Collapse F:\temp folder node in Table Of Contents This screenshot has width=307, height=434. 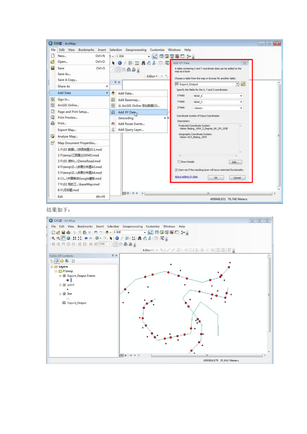pyautogui.click(x=56, y=271)
